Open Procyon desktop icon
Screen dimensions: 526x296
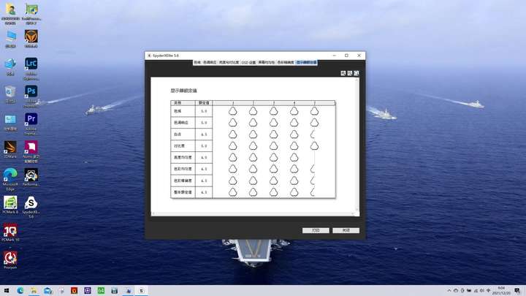click(x=10, y=260)
